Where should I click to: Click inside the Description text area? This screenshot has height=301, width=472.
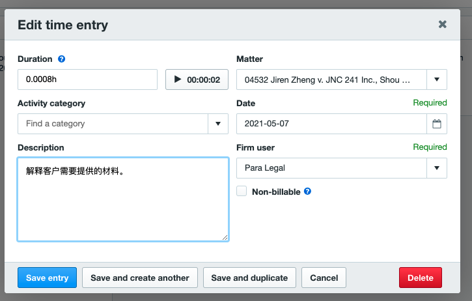tap(123, 199)
